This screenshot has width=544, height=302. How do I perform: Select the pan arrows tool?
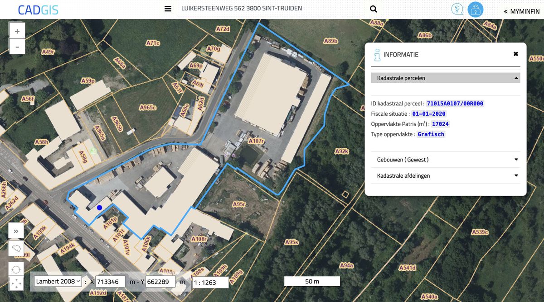(16, 283)
